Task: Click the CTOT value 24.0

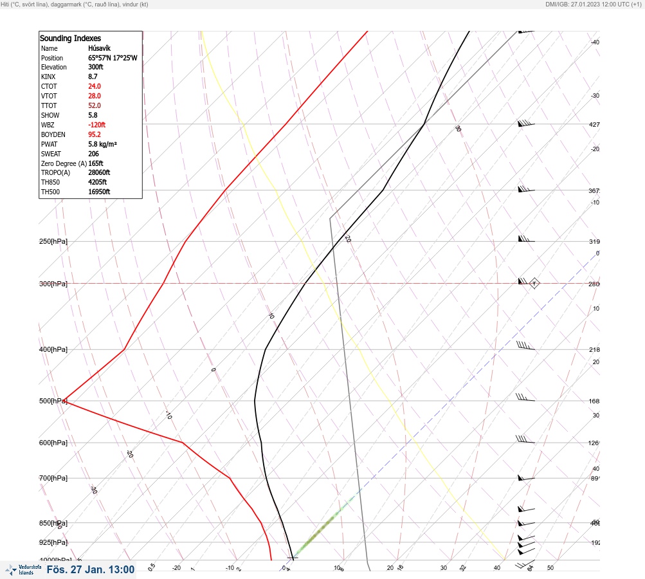Action: coord(94,86)
